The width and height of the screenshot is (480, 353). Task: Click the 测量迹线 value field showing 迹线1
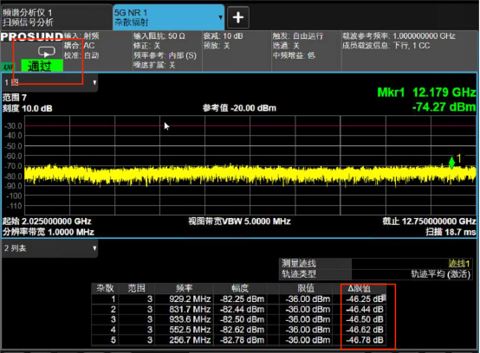412,263
